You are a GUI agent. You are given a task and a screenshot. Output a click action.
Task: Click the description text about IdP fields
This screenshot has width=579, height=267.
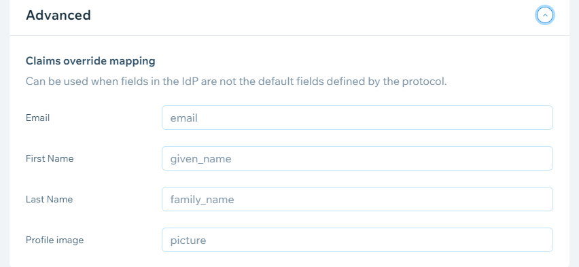(236, 82)
